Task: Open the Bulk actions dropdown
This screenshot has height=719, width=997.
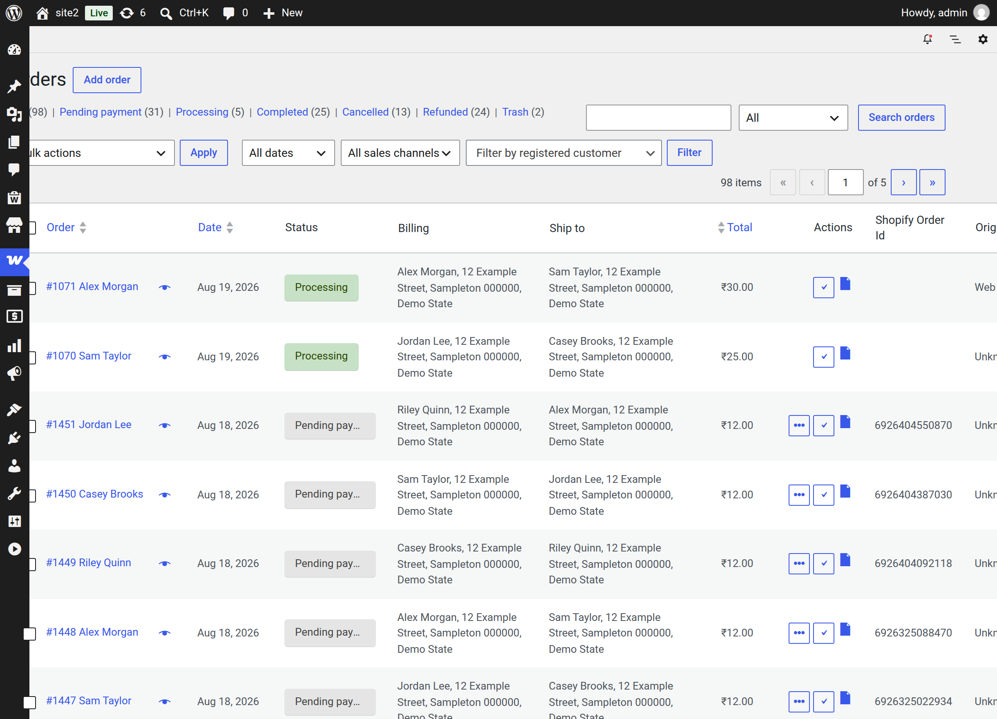Action: pos(102,153)
